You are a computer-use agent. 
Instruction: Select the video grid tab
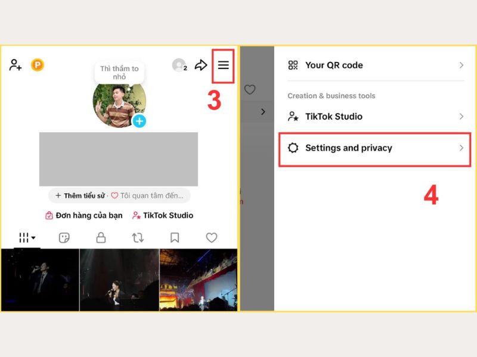click(23, 237)
